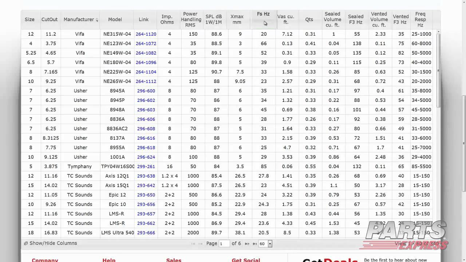Viewport: 466px width, 262px height.
Task: Sort by Sealed F3 Hz header
Action: (x=356, y=19)
